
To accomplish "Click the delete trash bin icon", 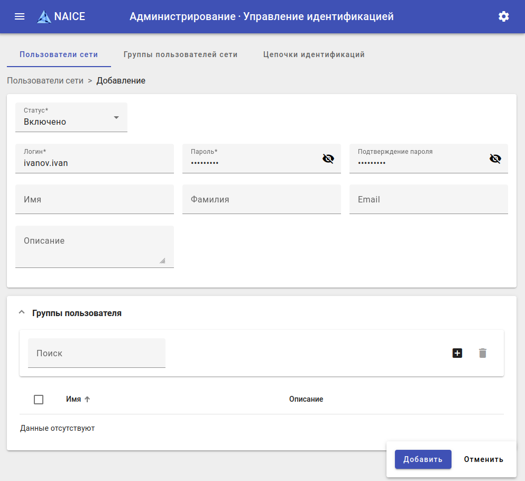I will (482, 353).
